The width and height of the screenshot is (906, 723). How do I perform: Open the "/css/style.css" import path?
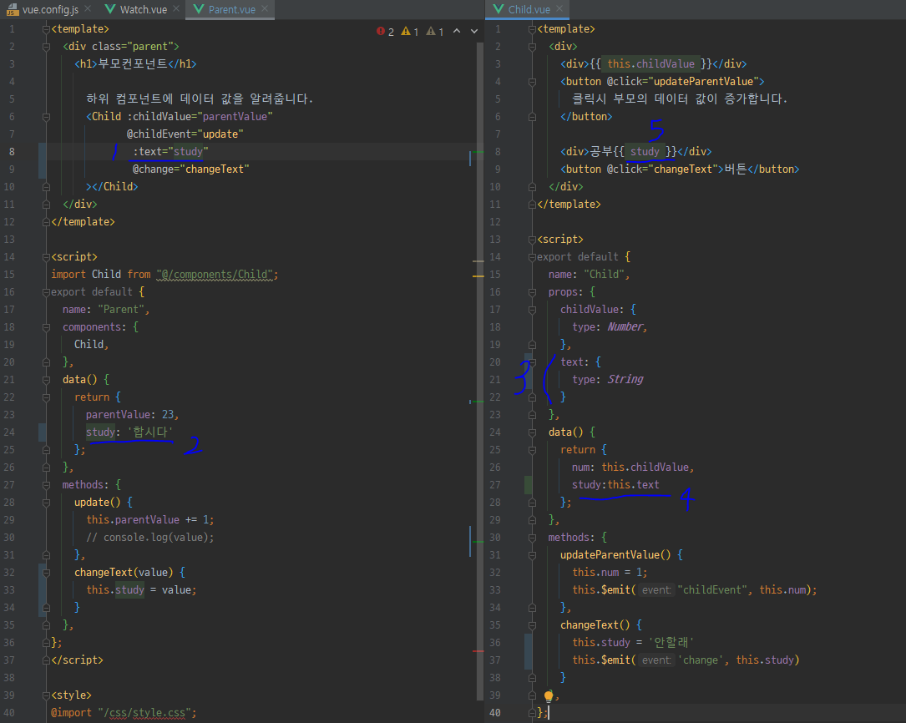click(x=144, y=713)
